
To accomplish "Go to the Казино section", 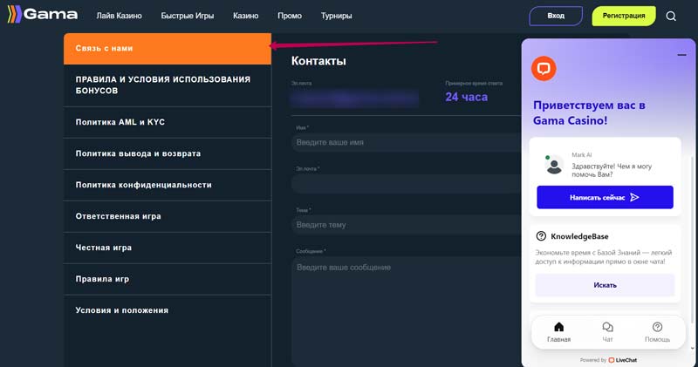I will 246,16.
